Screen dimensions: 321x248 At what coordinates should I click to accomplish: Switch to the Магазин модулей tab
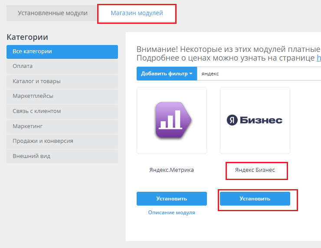click(x=137, y=13)
